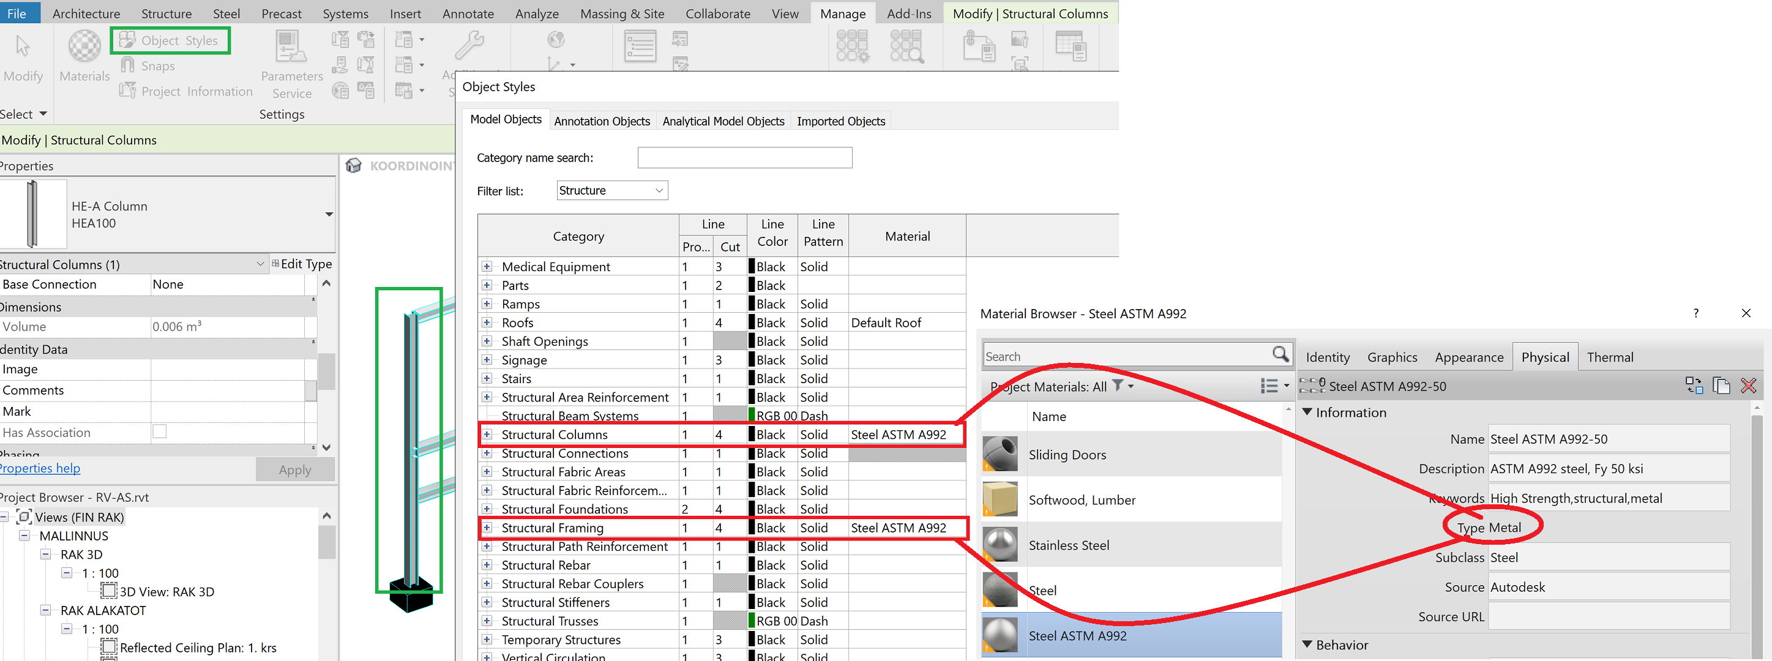Expand the Structural Framing category row
Image resolution: width=1772 pixels, height=661 pixels.
[x=487, y=528]
